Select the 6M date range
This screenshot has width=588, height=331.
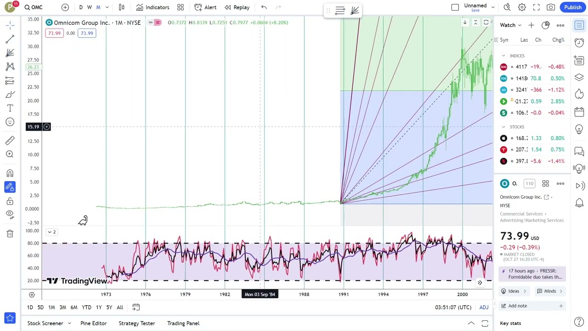pos(74,308)
